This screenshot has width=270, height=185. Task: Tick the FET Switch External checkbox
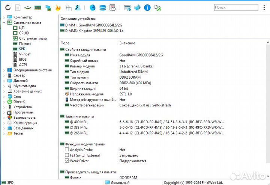tap(67, 155)
